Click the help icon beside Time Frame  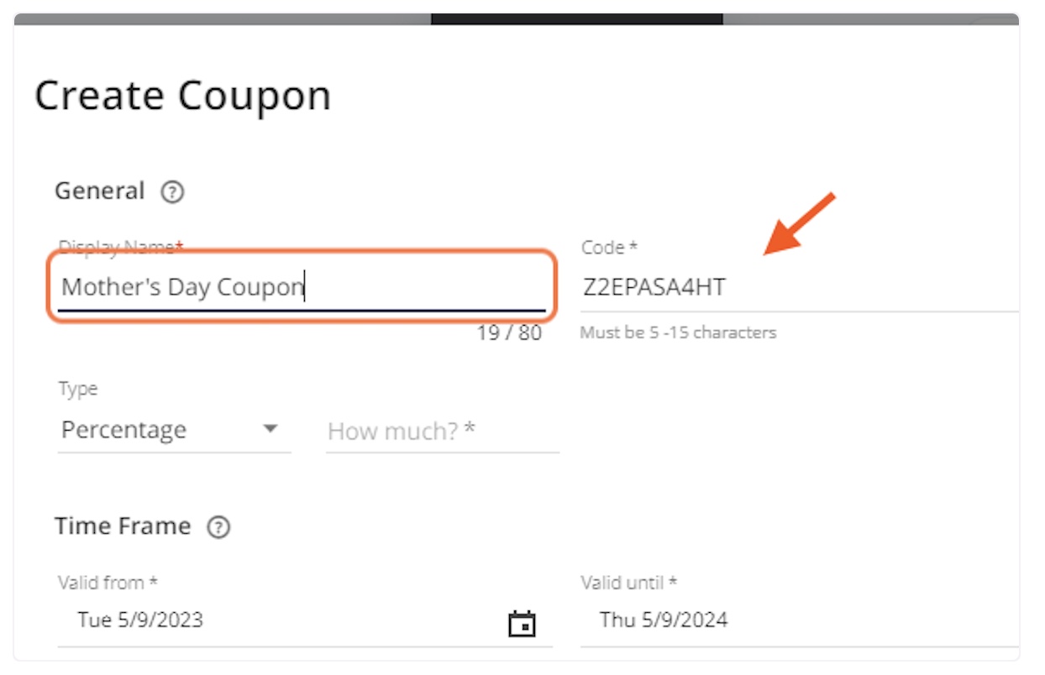pos(218,527)
